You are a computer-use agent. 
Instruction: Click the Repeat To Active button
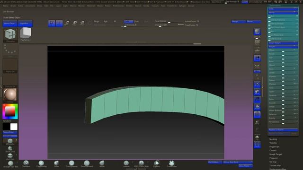[x=283, y=130]
